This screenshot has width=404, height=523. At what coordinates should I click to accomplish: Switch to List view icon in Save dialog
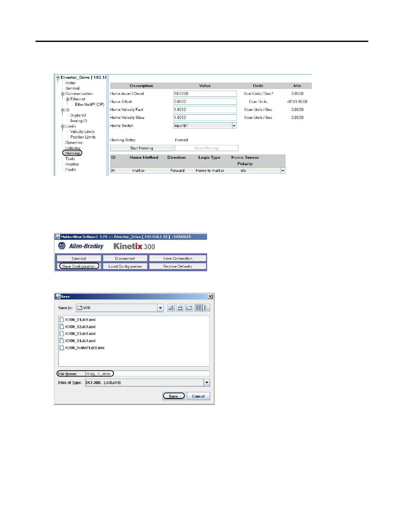coord(199,308)
